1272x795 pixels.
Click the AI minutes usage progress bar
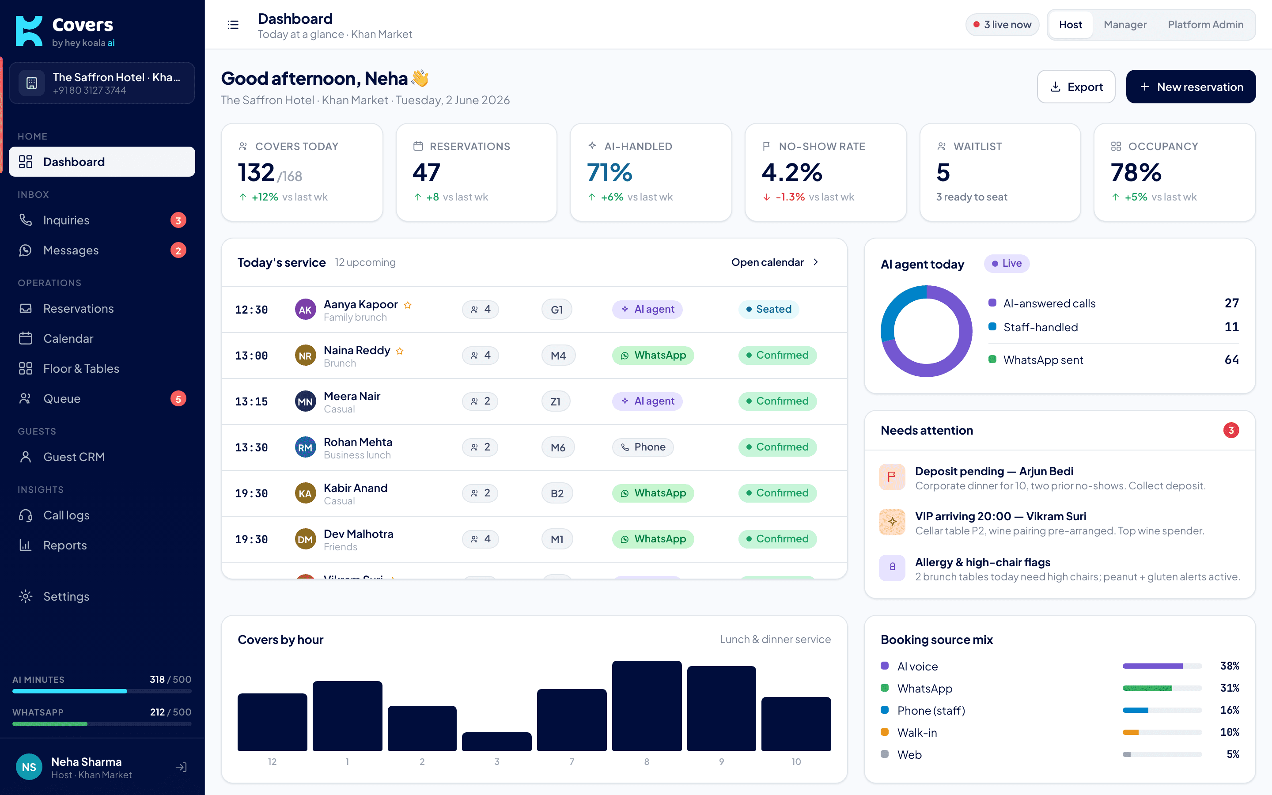(102, 691)
